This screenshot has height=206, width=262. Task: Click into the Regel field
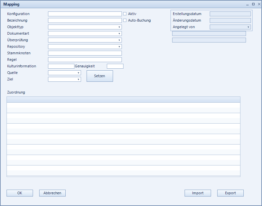point(85,60)
